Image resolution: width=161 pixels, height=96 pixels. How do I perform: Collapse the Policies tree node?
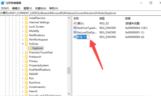tap(23, 44)
